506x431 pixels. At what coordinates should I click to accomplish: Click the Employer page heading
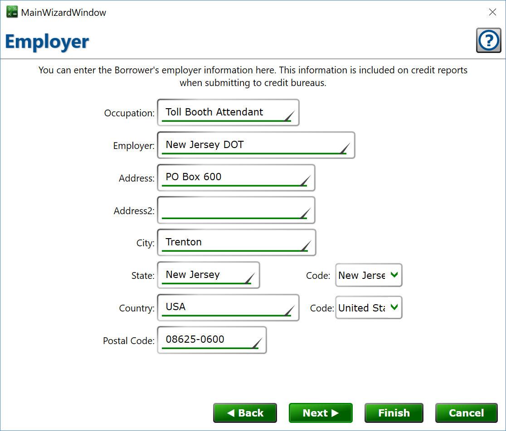click(47, 42)
